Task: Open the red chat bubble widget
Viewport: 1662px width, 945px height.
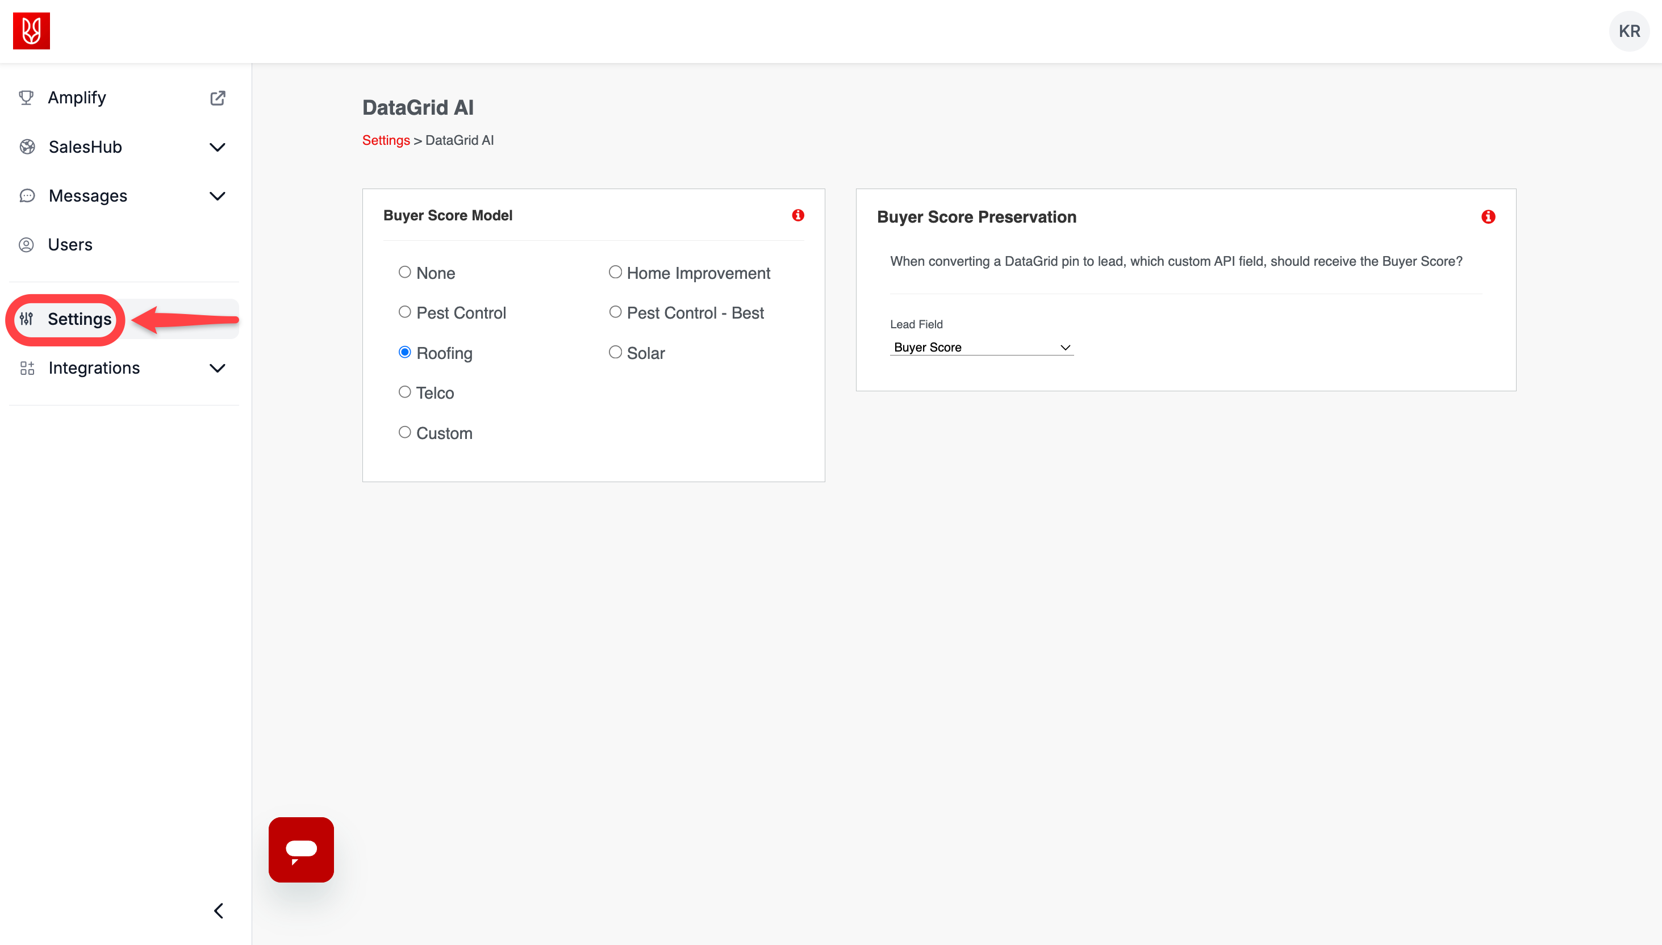Action: [301, 849]
